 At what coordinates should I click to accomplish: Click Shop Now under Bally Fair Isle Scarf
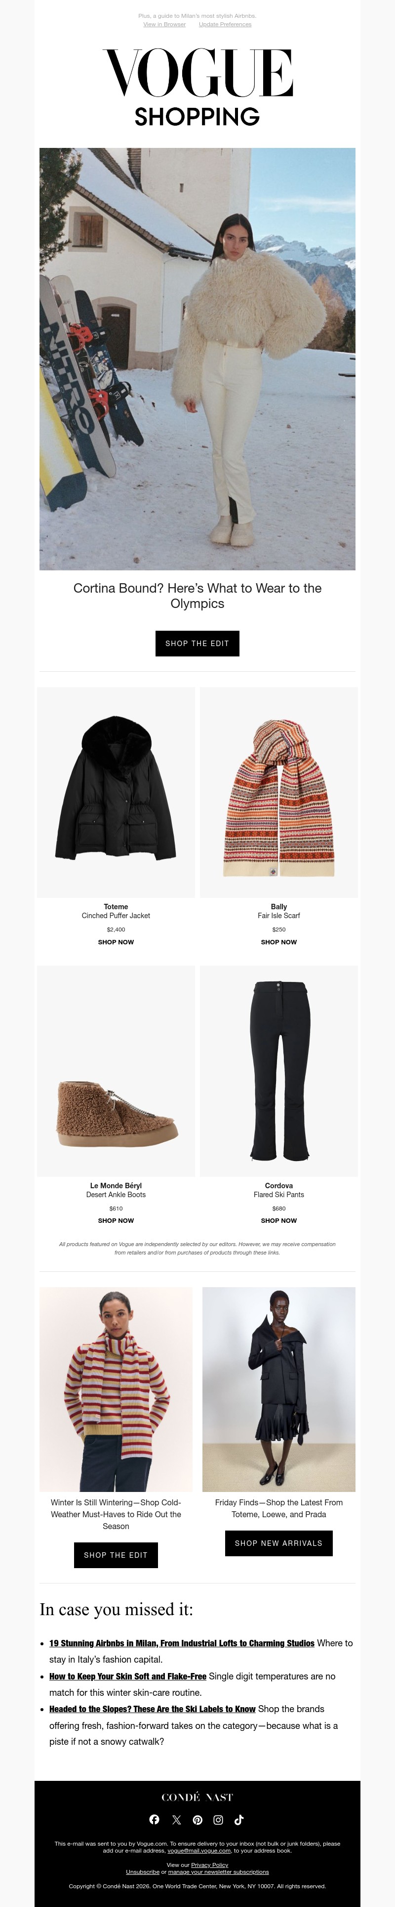[x=279, y=942]
